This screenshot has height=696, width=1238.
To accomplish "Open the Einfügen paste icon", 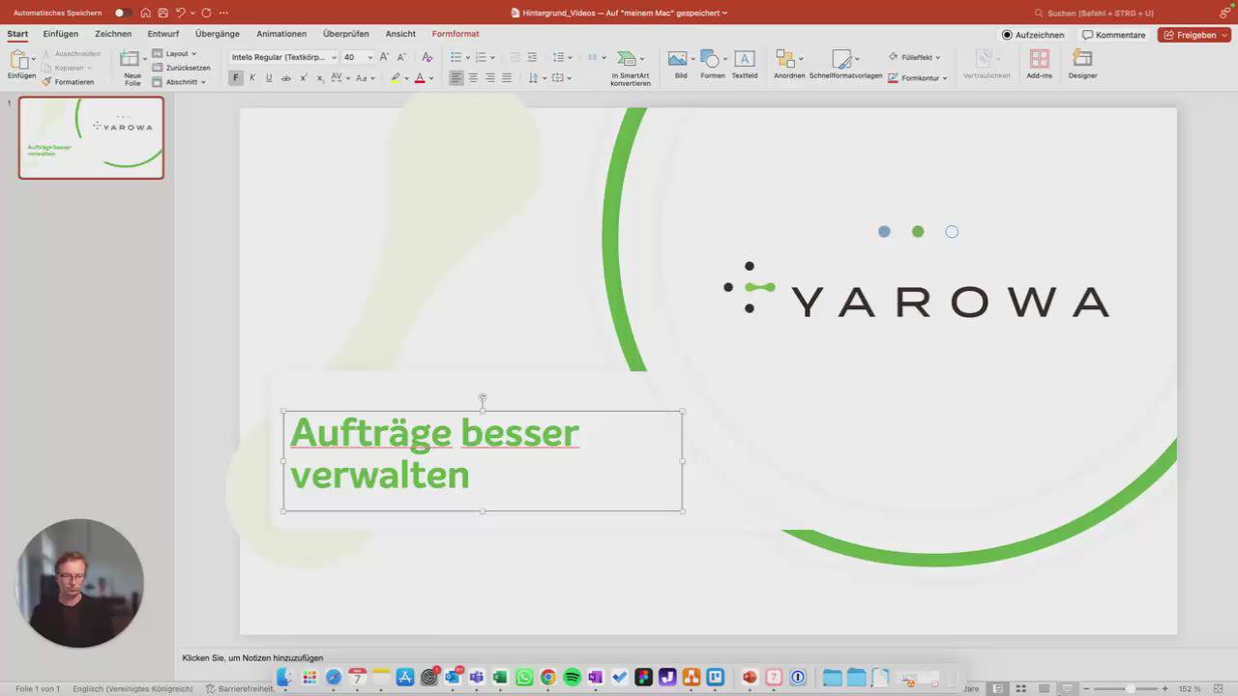I will click(x=17, y=60).
